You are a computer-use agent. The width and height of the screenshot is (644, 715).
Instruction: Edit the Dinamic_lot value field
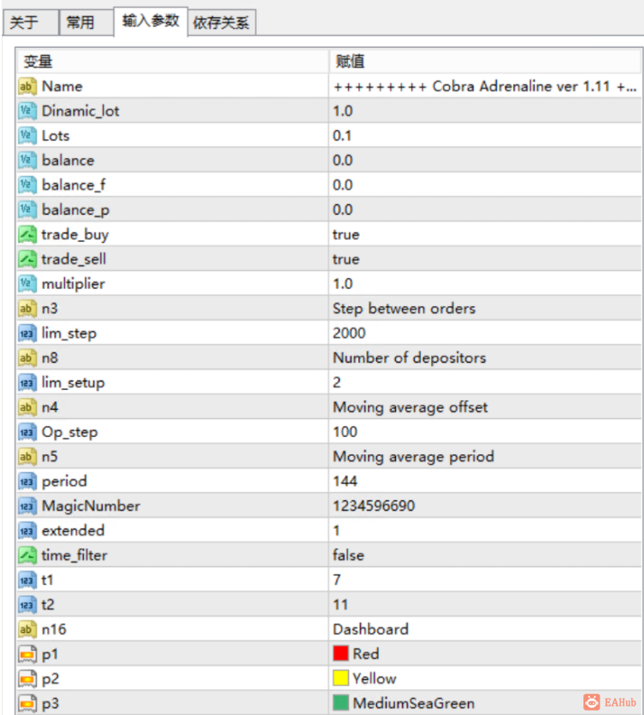click(x=485, y=111)
